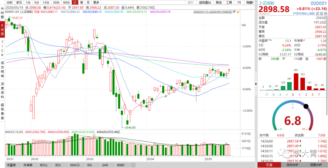This screenshot has height=168, width=328.
Task: Click the 工具 button
Action: click(x=229, y=2)
